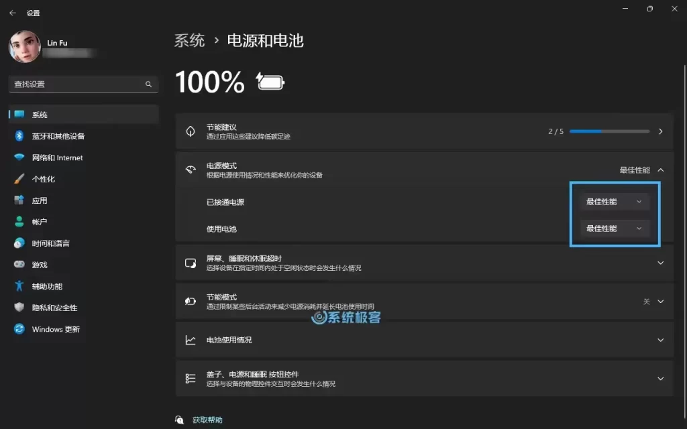
Task: Open 使用电池 power mode dropdown
Action: pos(614,228)
